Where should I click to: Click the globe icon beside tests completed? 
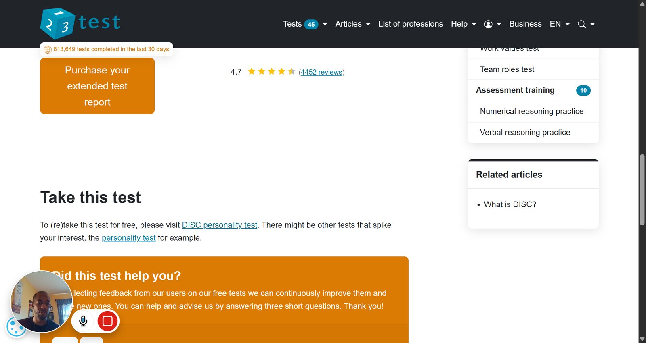pos(48,50)
